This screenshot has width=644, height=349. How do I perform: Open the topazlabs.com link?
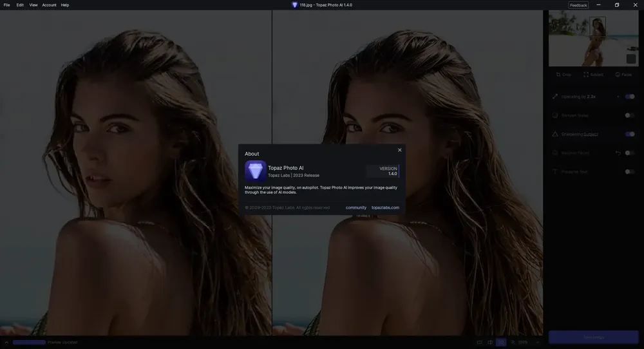pos(385,207)
